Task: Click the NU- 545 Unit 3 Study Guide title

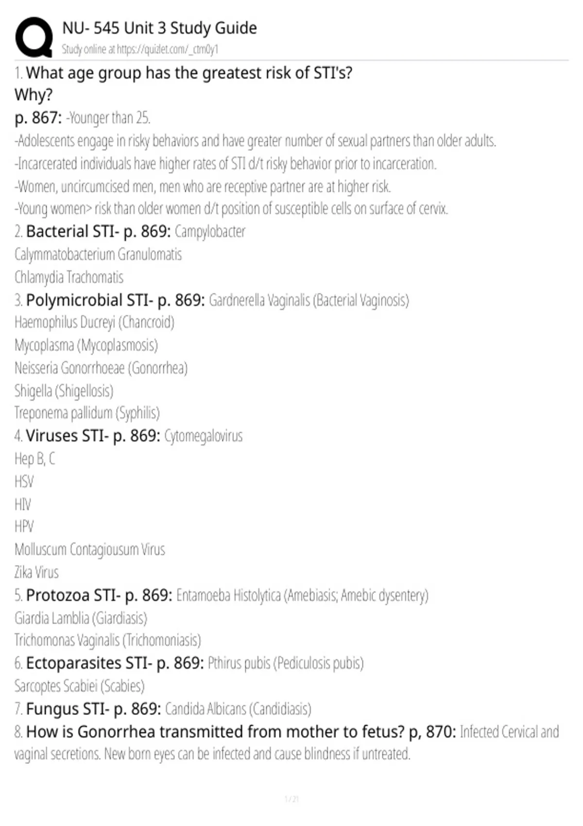Action: coord(159,28)
